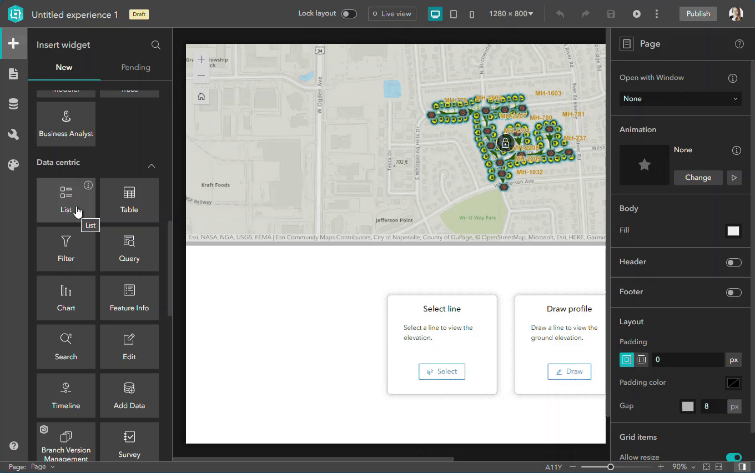Click the Change animation button
Screen dimensions: 755x473
coord(698,178)
